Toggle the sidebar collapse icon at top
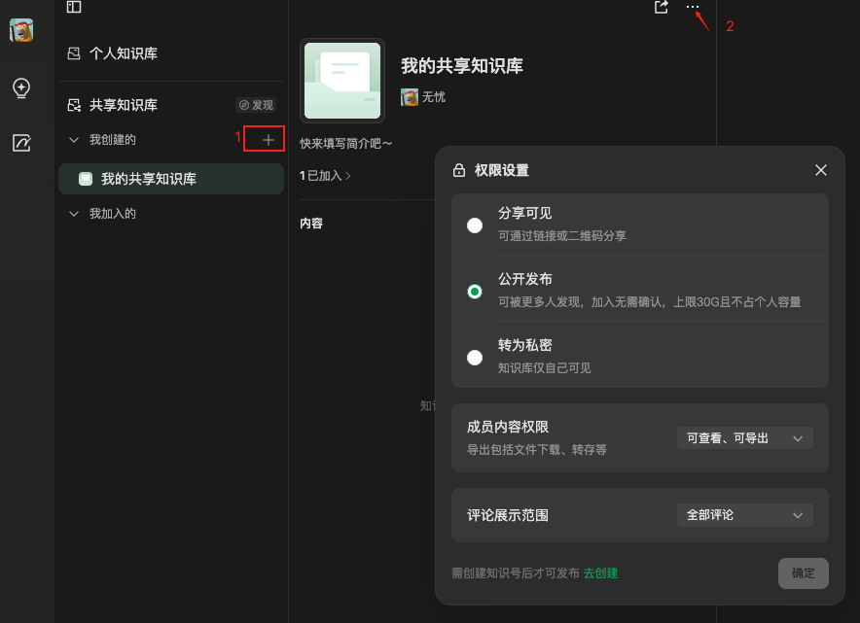Screen dimensions: 860x623 coord(73,8)
